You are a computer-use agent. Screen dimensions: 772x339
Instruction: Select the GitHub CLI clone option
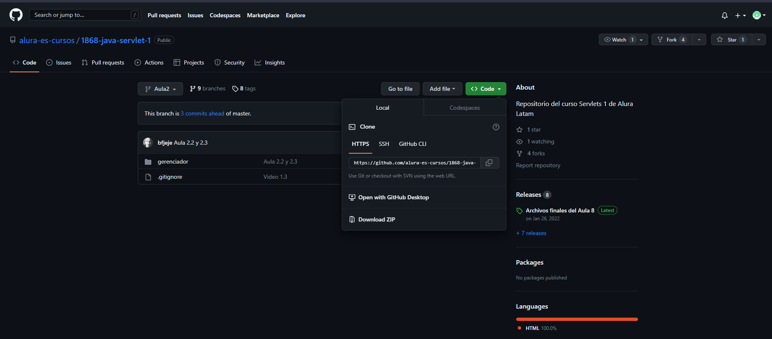click(x=413, y=144)
